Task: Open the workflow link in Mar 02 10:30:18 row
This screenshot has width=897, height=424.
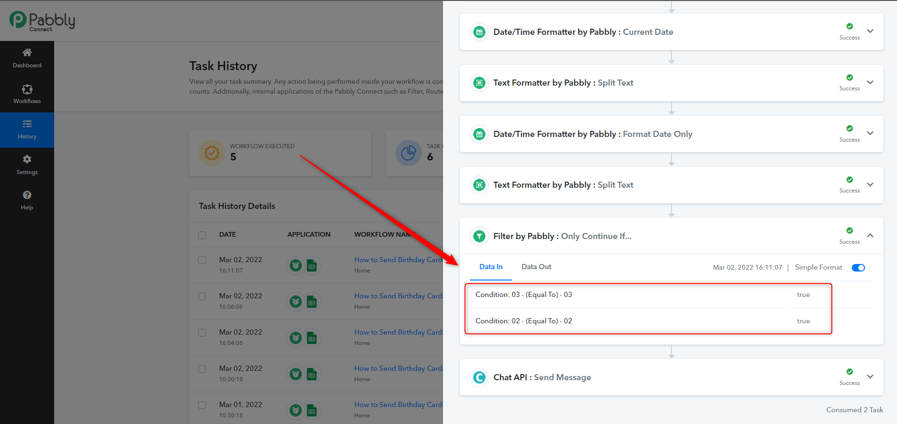Action: tap(398, 368)
